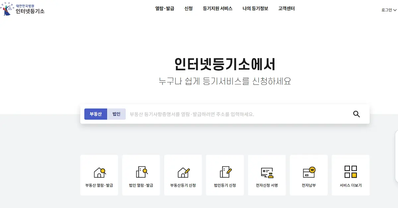398x208 pixels.
Task: Open the 신청 menu
Action: [x=188, y=9]
